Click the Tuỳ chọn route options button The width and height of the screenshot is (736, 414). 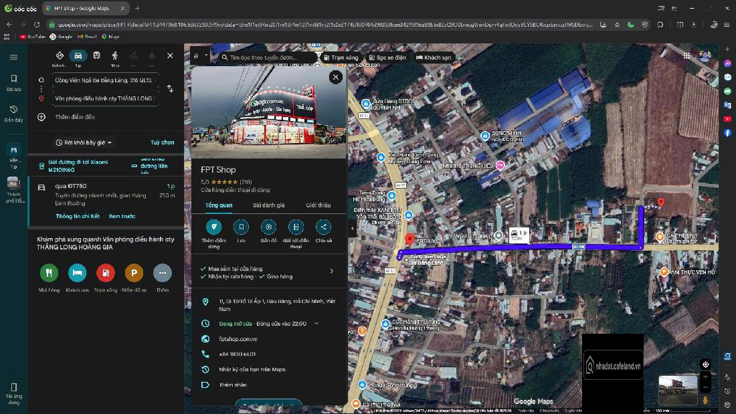(x=162, y=142)
